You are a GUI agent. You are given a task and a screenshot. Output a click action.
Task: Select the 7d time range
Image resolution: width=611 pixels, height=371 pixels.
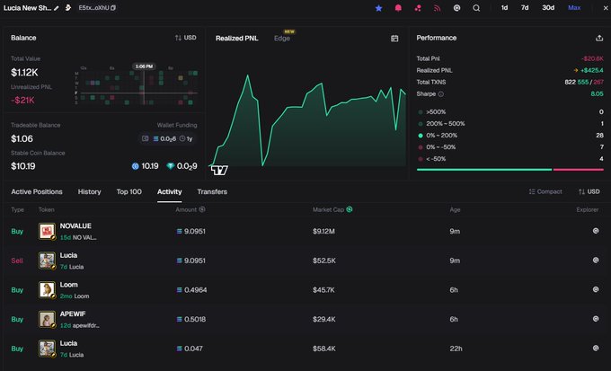525,8
